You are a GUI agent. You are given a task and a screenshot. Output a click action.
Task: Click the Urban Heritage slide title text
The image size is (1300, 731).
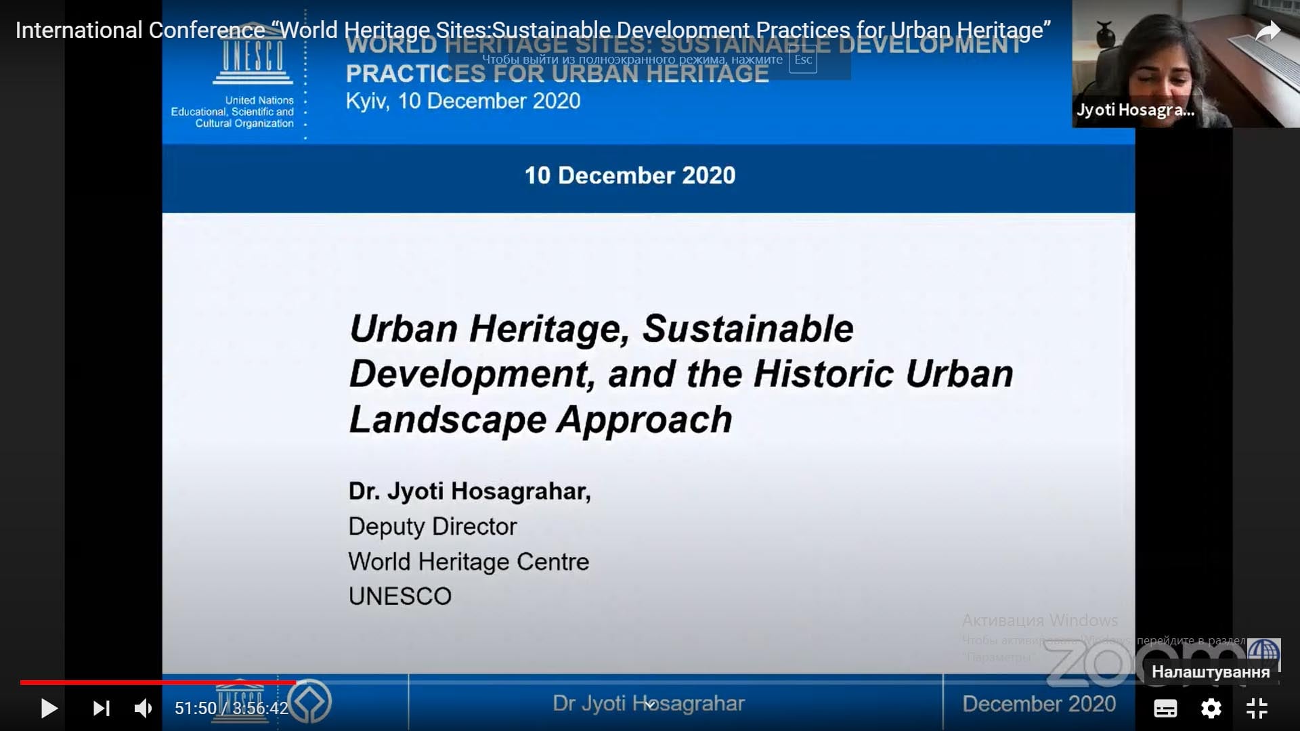pos(680,374)
